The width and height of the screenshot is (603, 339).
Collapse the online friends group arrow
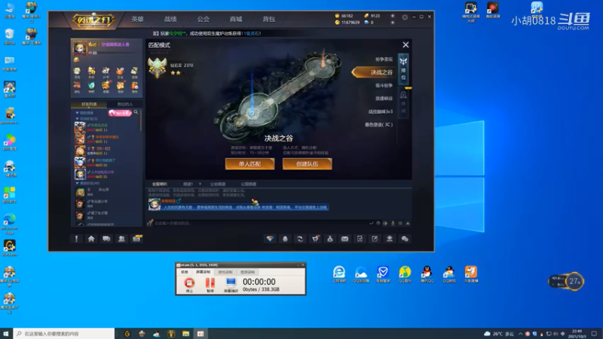click(78, 119)
